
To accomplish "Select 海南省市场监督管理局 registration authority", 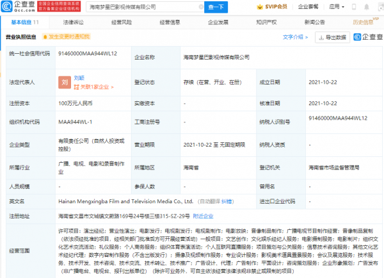I will coord(334,168).
